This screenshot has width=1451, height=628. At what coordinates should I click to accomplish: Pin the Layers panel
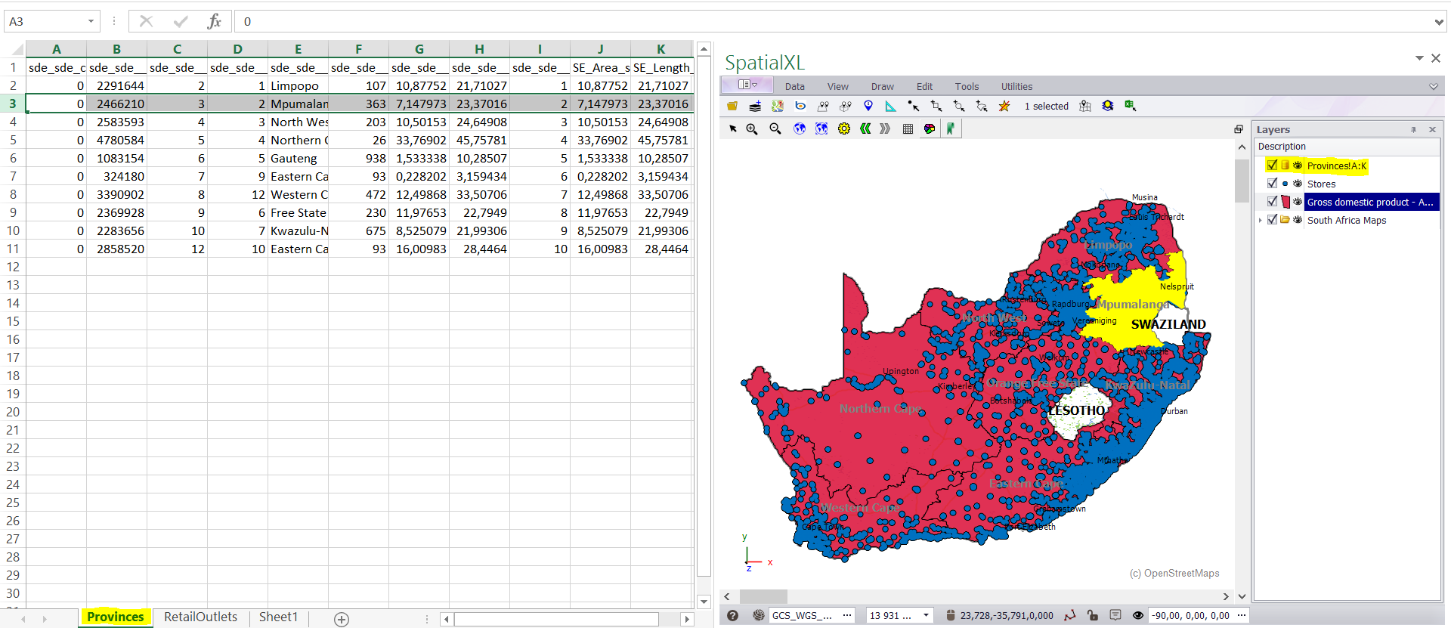pos(1413,130)
